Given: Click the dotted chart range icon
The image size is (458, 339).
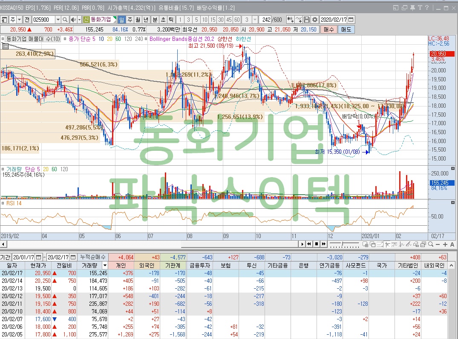Looking at the screenshot, I should pyautogui.click(x=380, y=244).
